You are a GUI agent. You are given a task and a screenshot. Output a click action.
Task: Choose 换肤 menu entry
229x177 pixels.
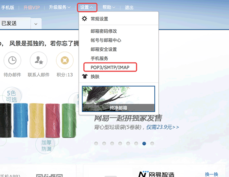(95, 76)
